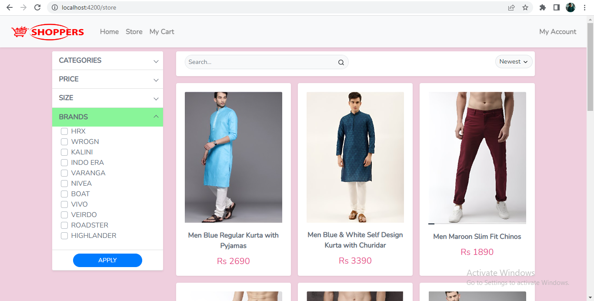Open the browser extensions icon
This screenshot has height=301, width=594.
point(542,7)
